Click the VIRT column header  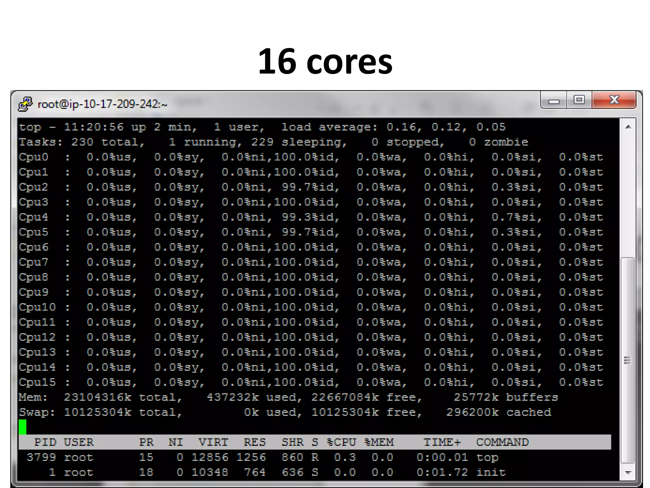[213, 442]
